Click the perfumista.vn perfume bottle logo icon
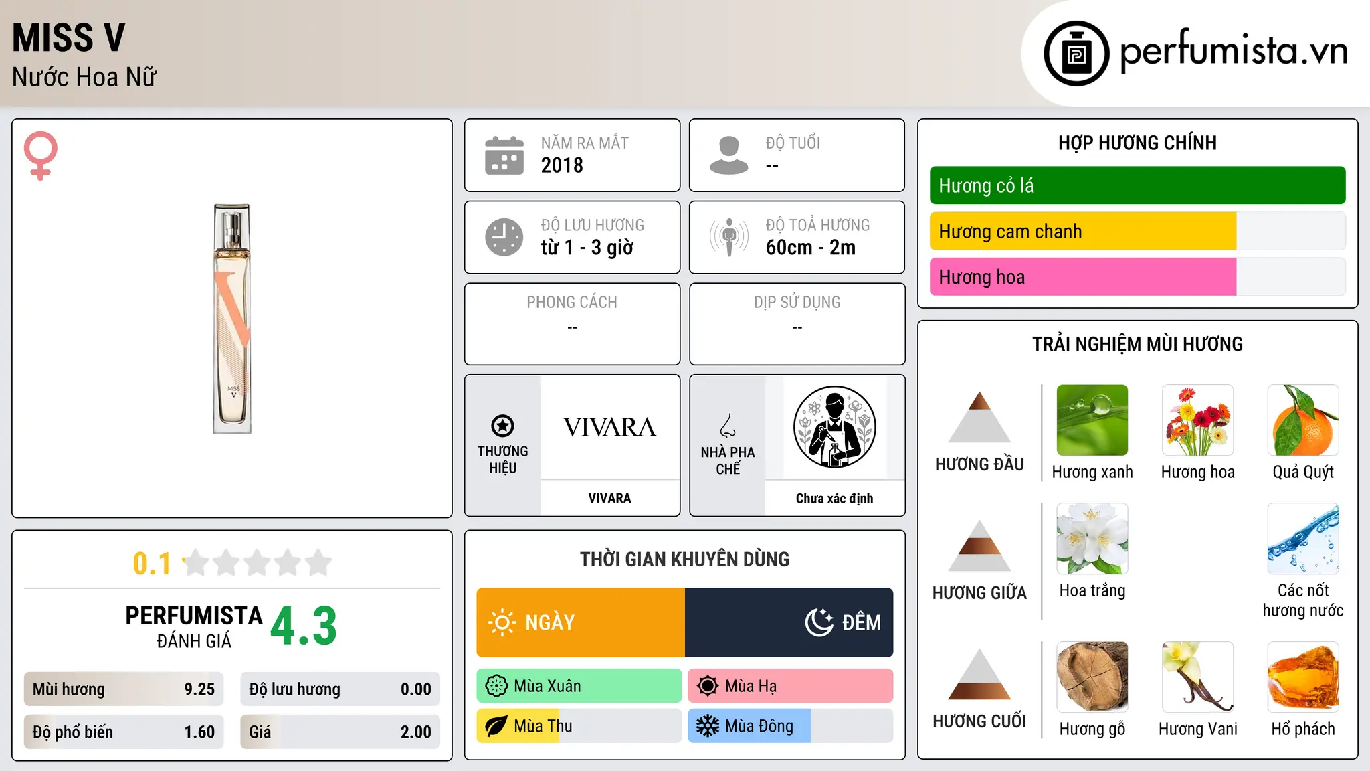 (x=1076, y=54)
